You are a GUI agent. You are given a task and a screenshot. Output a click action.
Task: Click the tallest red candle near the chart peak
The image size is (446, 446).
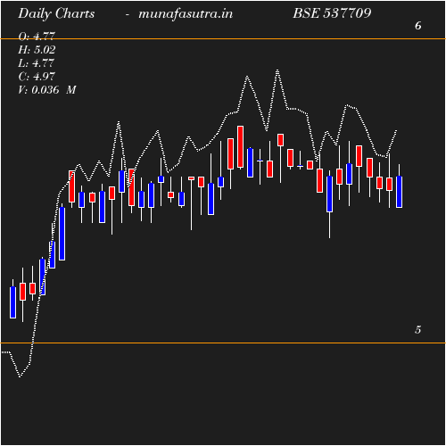[x=240, y=146]
